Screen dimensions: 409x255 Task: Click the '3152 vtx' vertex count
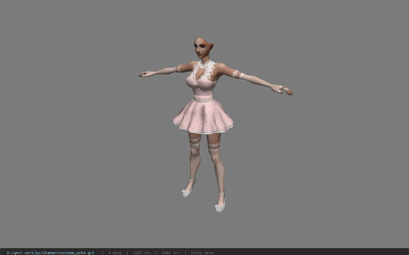[x=142, y=253]
